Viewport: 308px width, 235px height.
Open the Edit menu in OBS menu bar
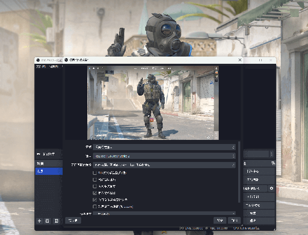[53, 66]
